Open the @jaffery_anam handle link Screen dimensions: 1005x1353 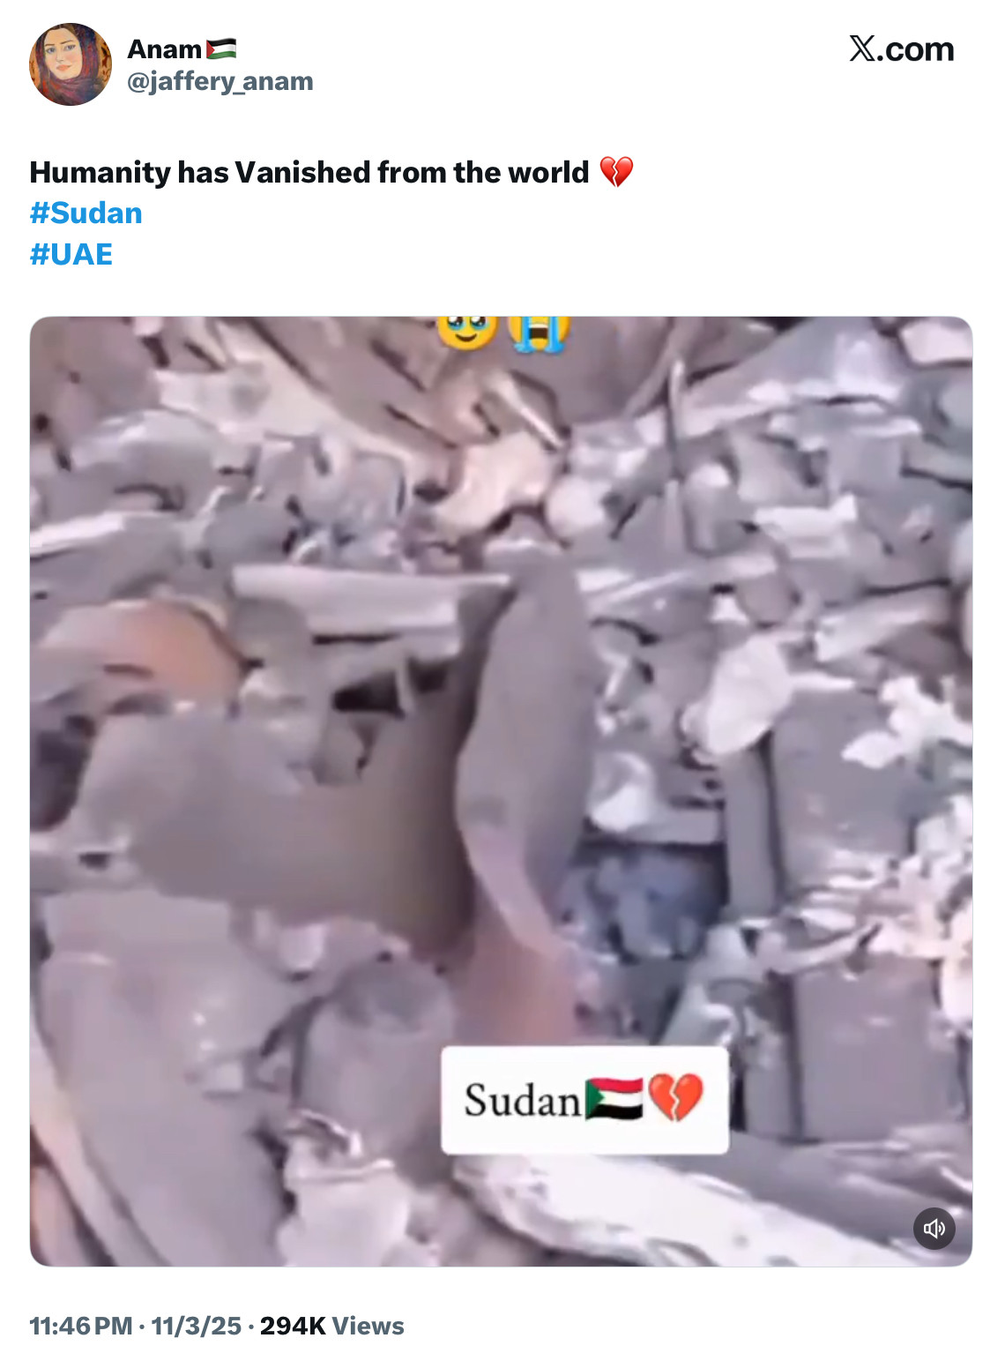(220, 81)
